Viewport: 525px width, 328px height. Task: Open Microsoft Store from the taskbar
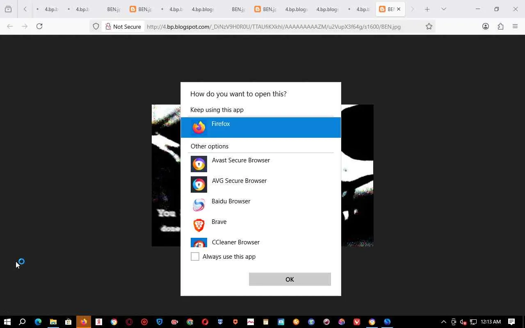click(x=68, y=322)
